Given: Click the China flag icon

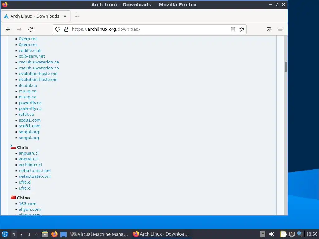Looking at the screenshot, I should coord(13,198).
